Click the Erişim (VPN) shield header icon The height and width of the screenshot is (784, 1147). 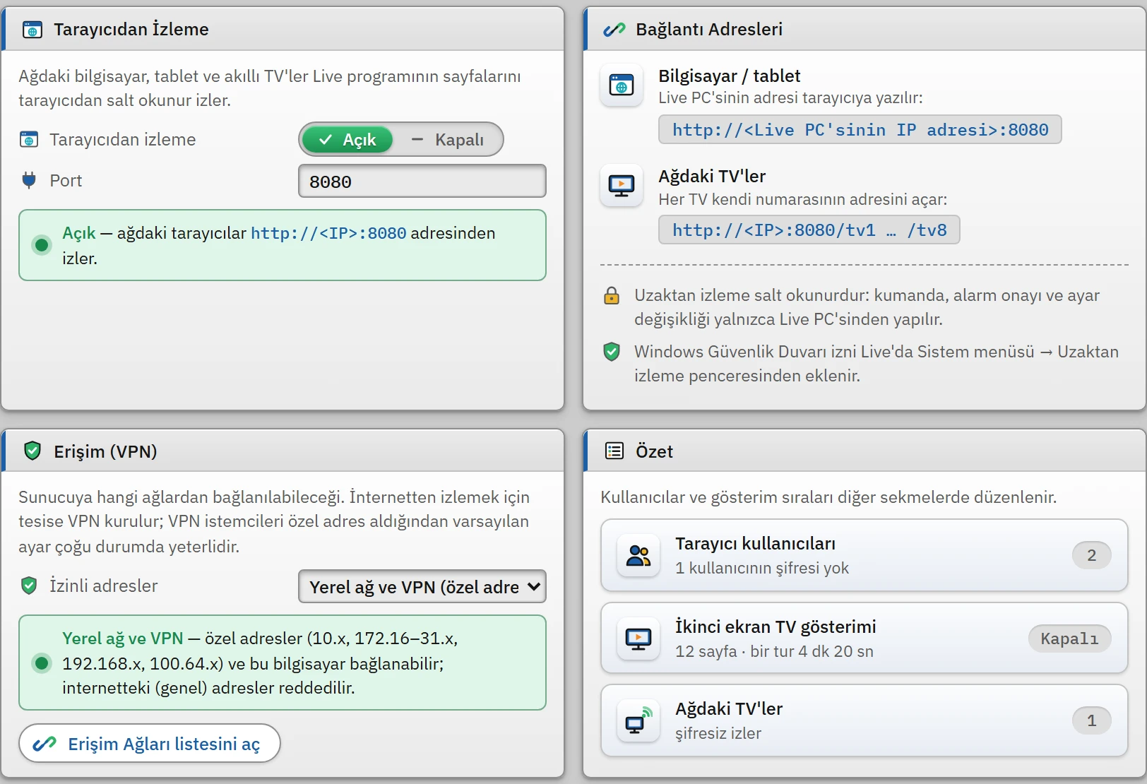tap(32, 451)
